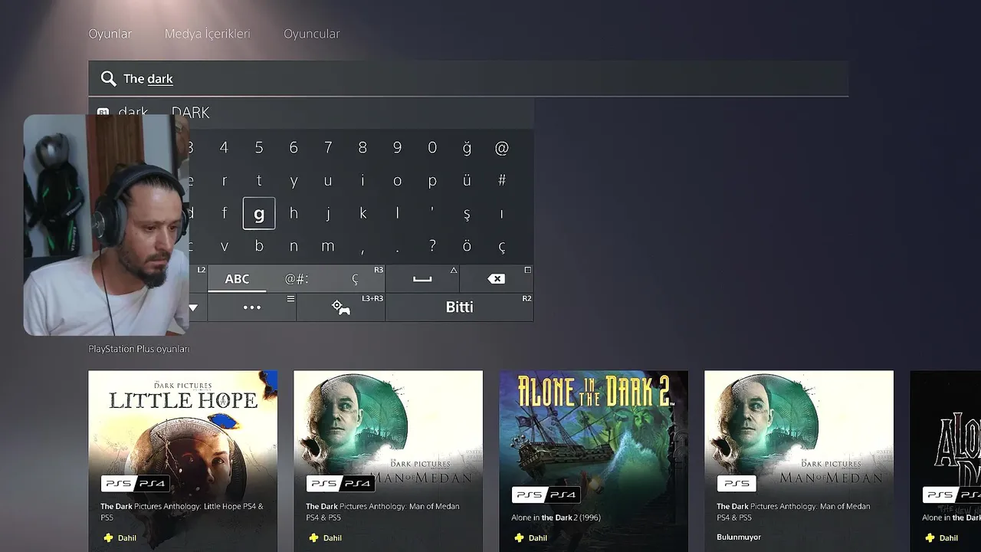
Task: Tap the r letter key
Action: tap(224, 181)
